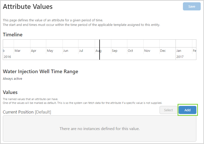Click Mar on the timeline
The height and width of the screenshot is (144, 204).
(18, 51)
